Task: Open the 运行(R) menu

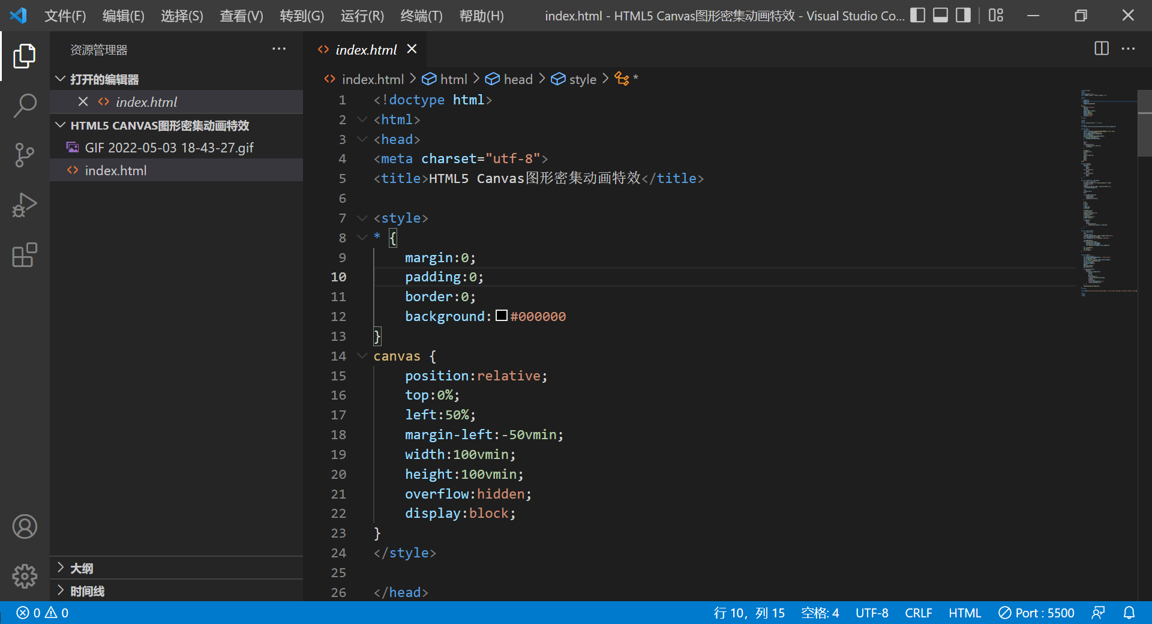Action: pyautogui.click(x=362, y=16)
